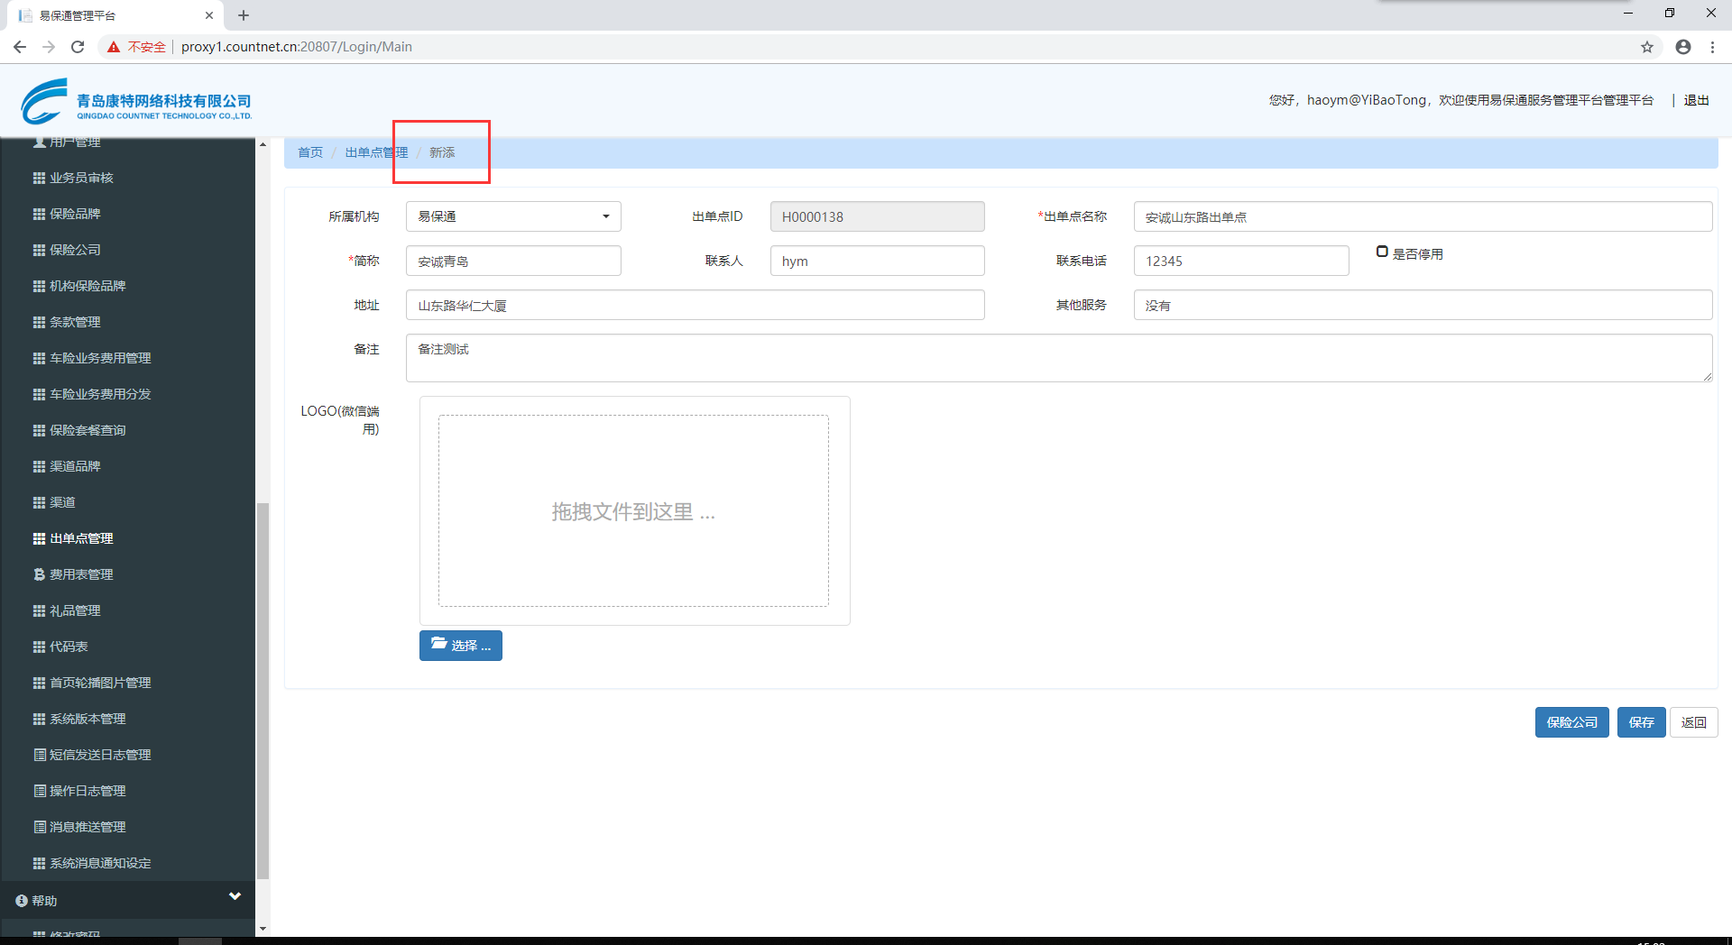Open the browser three-dot menu
1732x945 pixels.
point(1712,47)
